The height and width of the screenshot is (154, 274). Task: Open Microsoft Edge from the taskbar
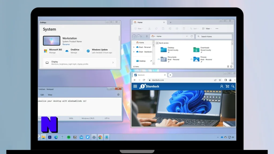point(56,137)
